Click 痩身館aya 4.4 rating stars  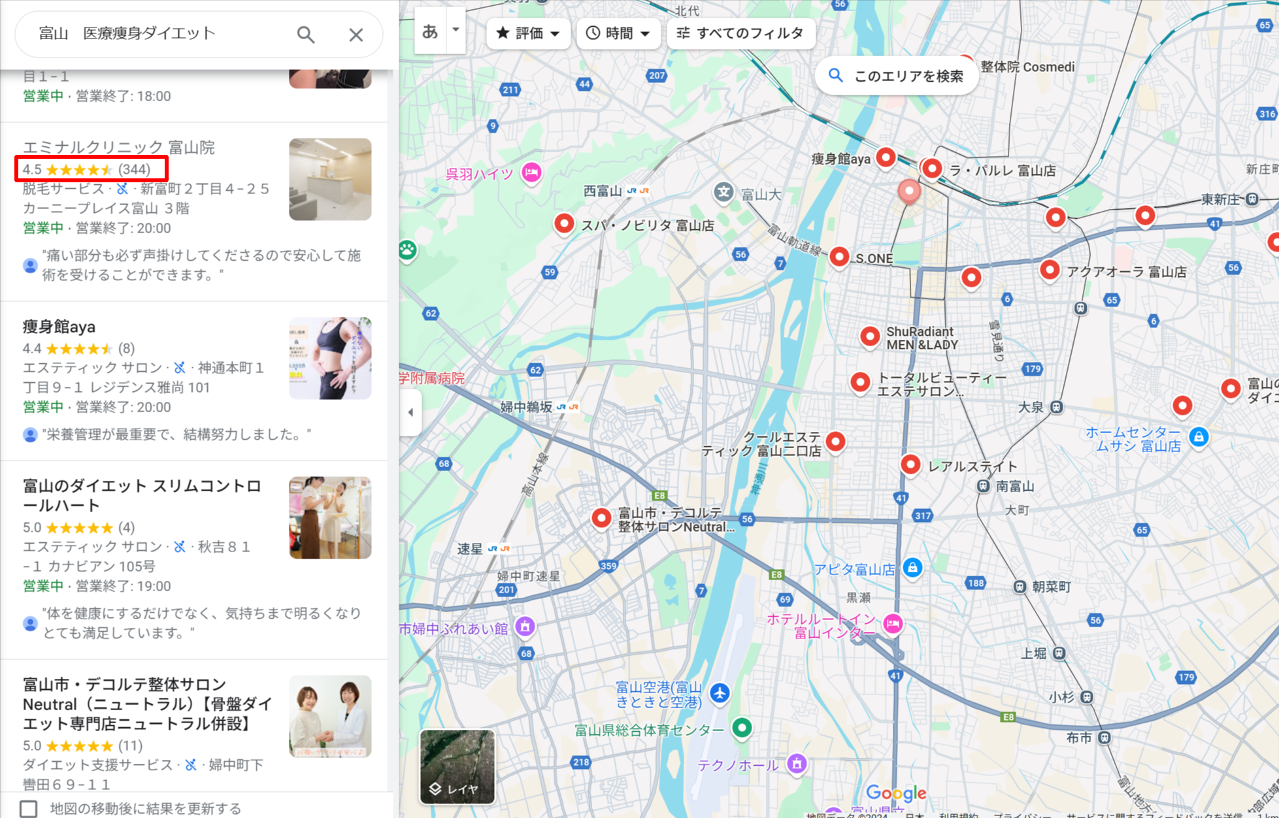click(78, 348)
